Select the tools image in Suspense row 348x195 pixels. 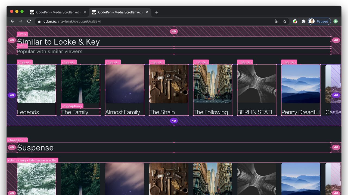pos(169,179)
